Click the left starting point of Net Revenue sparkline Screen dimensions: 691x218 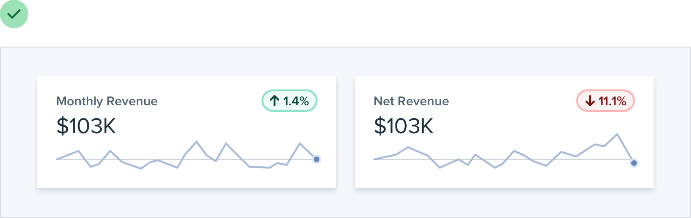(x=374, y=159)
